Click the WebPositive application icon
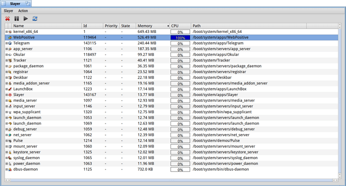346x186 pixels. pos(10,37)
